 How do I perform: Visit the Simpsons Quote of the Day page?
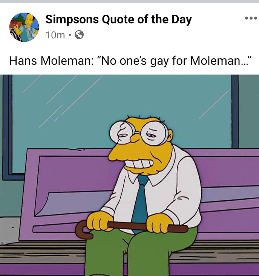tap(118, 19)
